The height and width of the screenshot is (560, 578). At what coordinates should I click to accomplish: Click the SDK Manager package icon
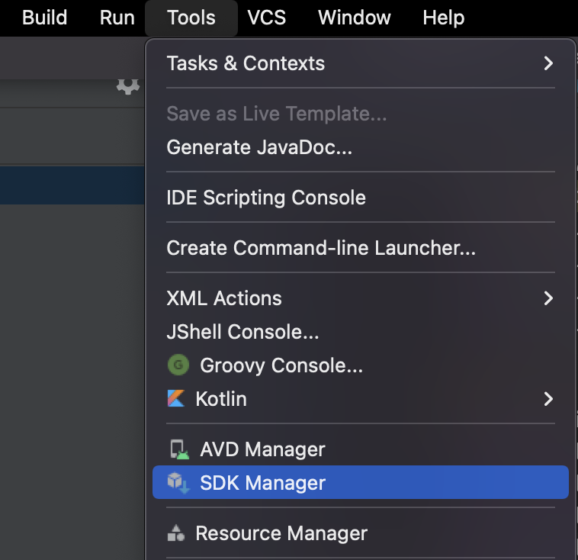pos(178,482)
